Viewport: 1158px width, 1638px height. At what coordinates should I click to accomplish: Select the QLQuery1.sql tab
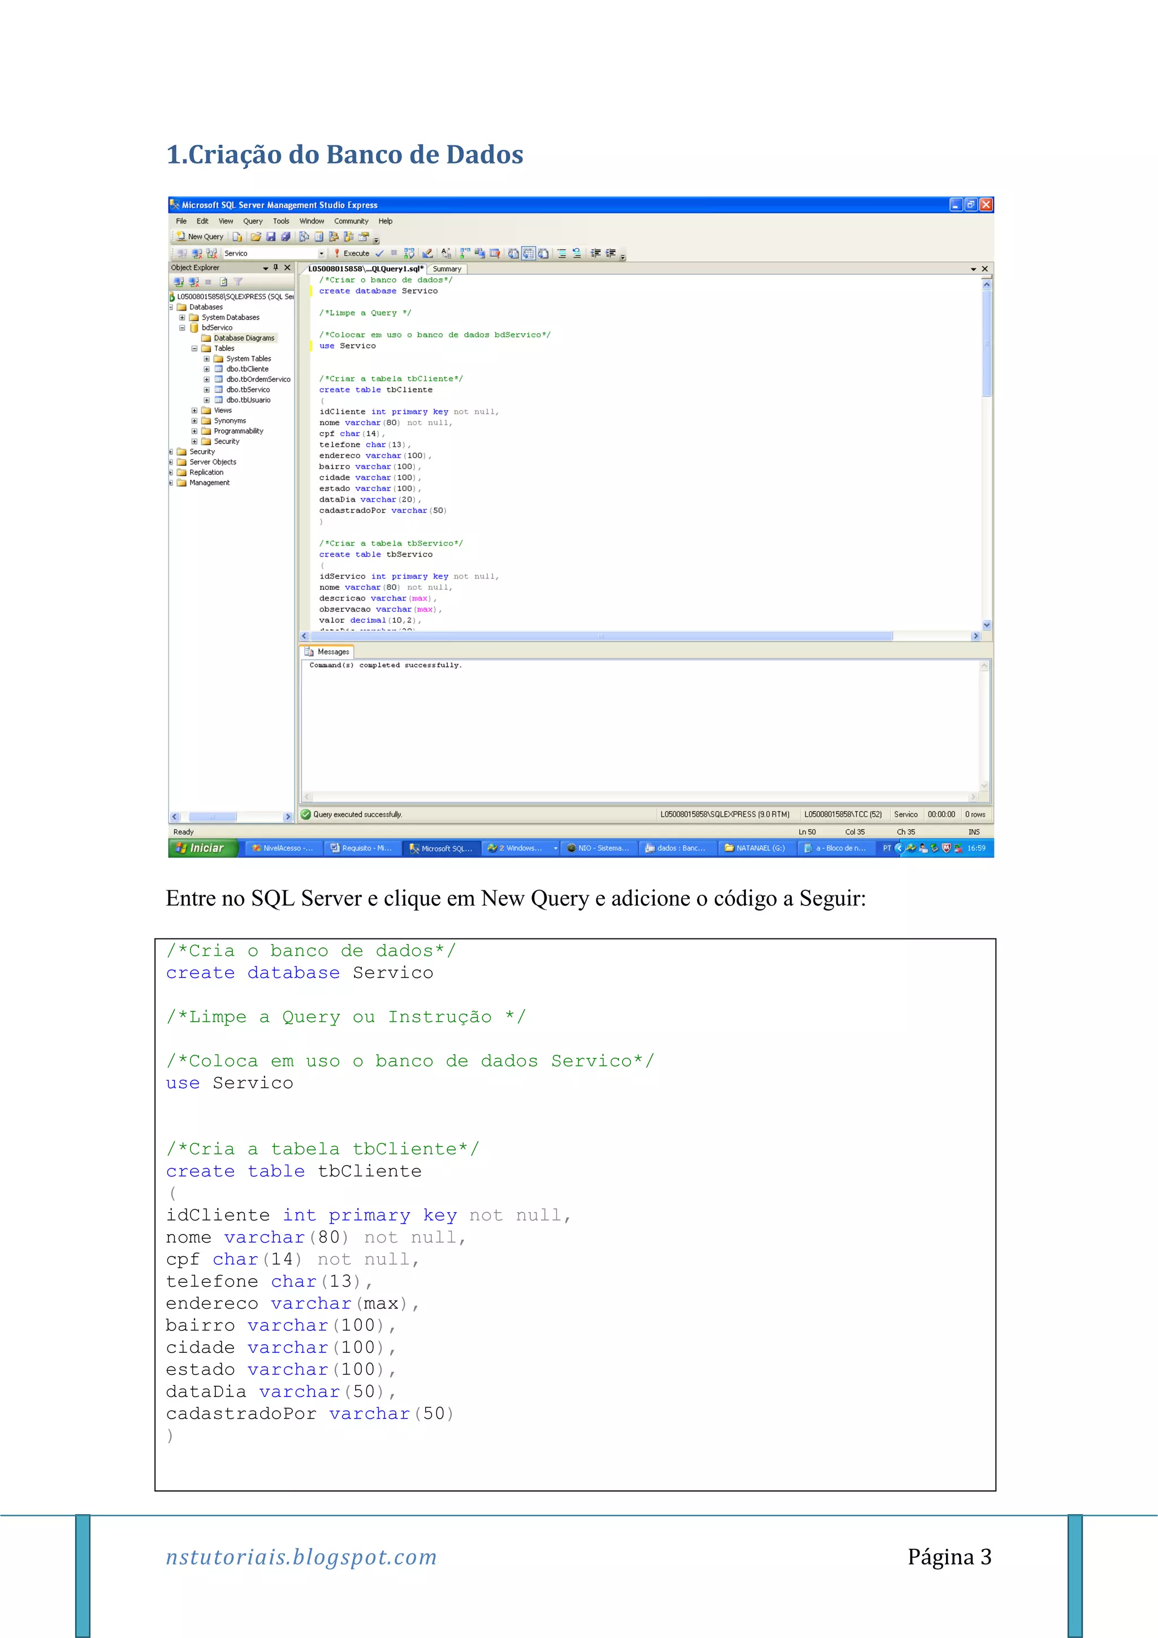[365, 269]
